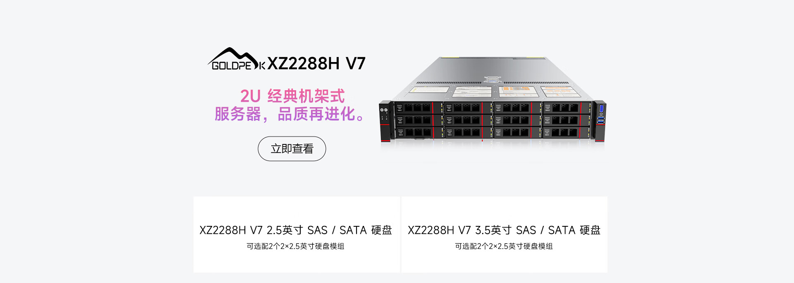Click the subtitle under 2.5英寸 card
794x283 pixels.
[295, 246]
